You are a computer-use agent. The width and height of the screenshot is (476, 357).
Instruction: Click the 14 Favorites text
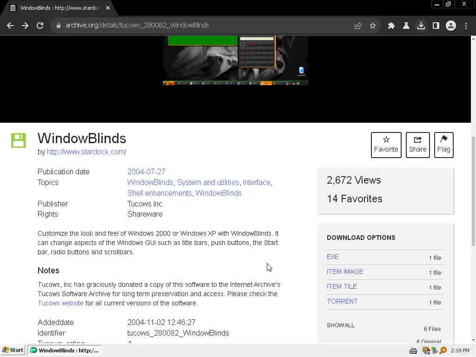[355, 199]
